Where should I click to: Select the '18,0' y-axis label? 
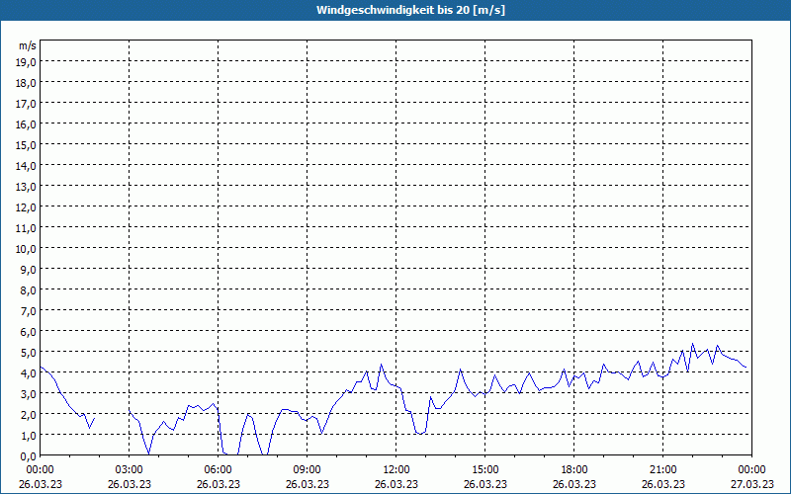(26, 83)
